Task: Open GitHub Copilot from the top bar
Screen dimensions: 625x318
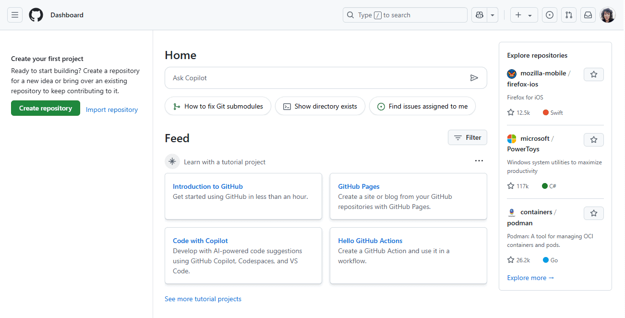Action: point(479,15)
